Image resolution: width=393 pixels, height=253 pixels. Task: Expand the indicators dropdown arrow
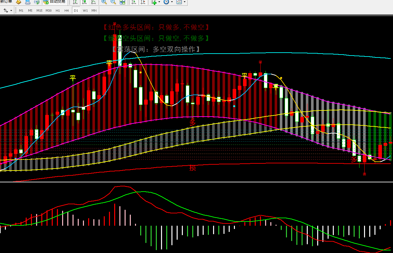159,2
